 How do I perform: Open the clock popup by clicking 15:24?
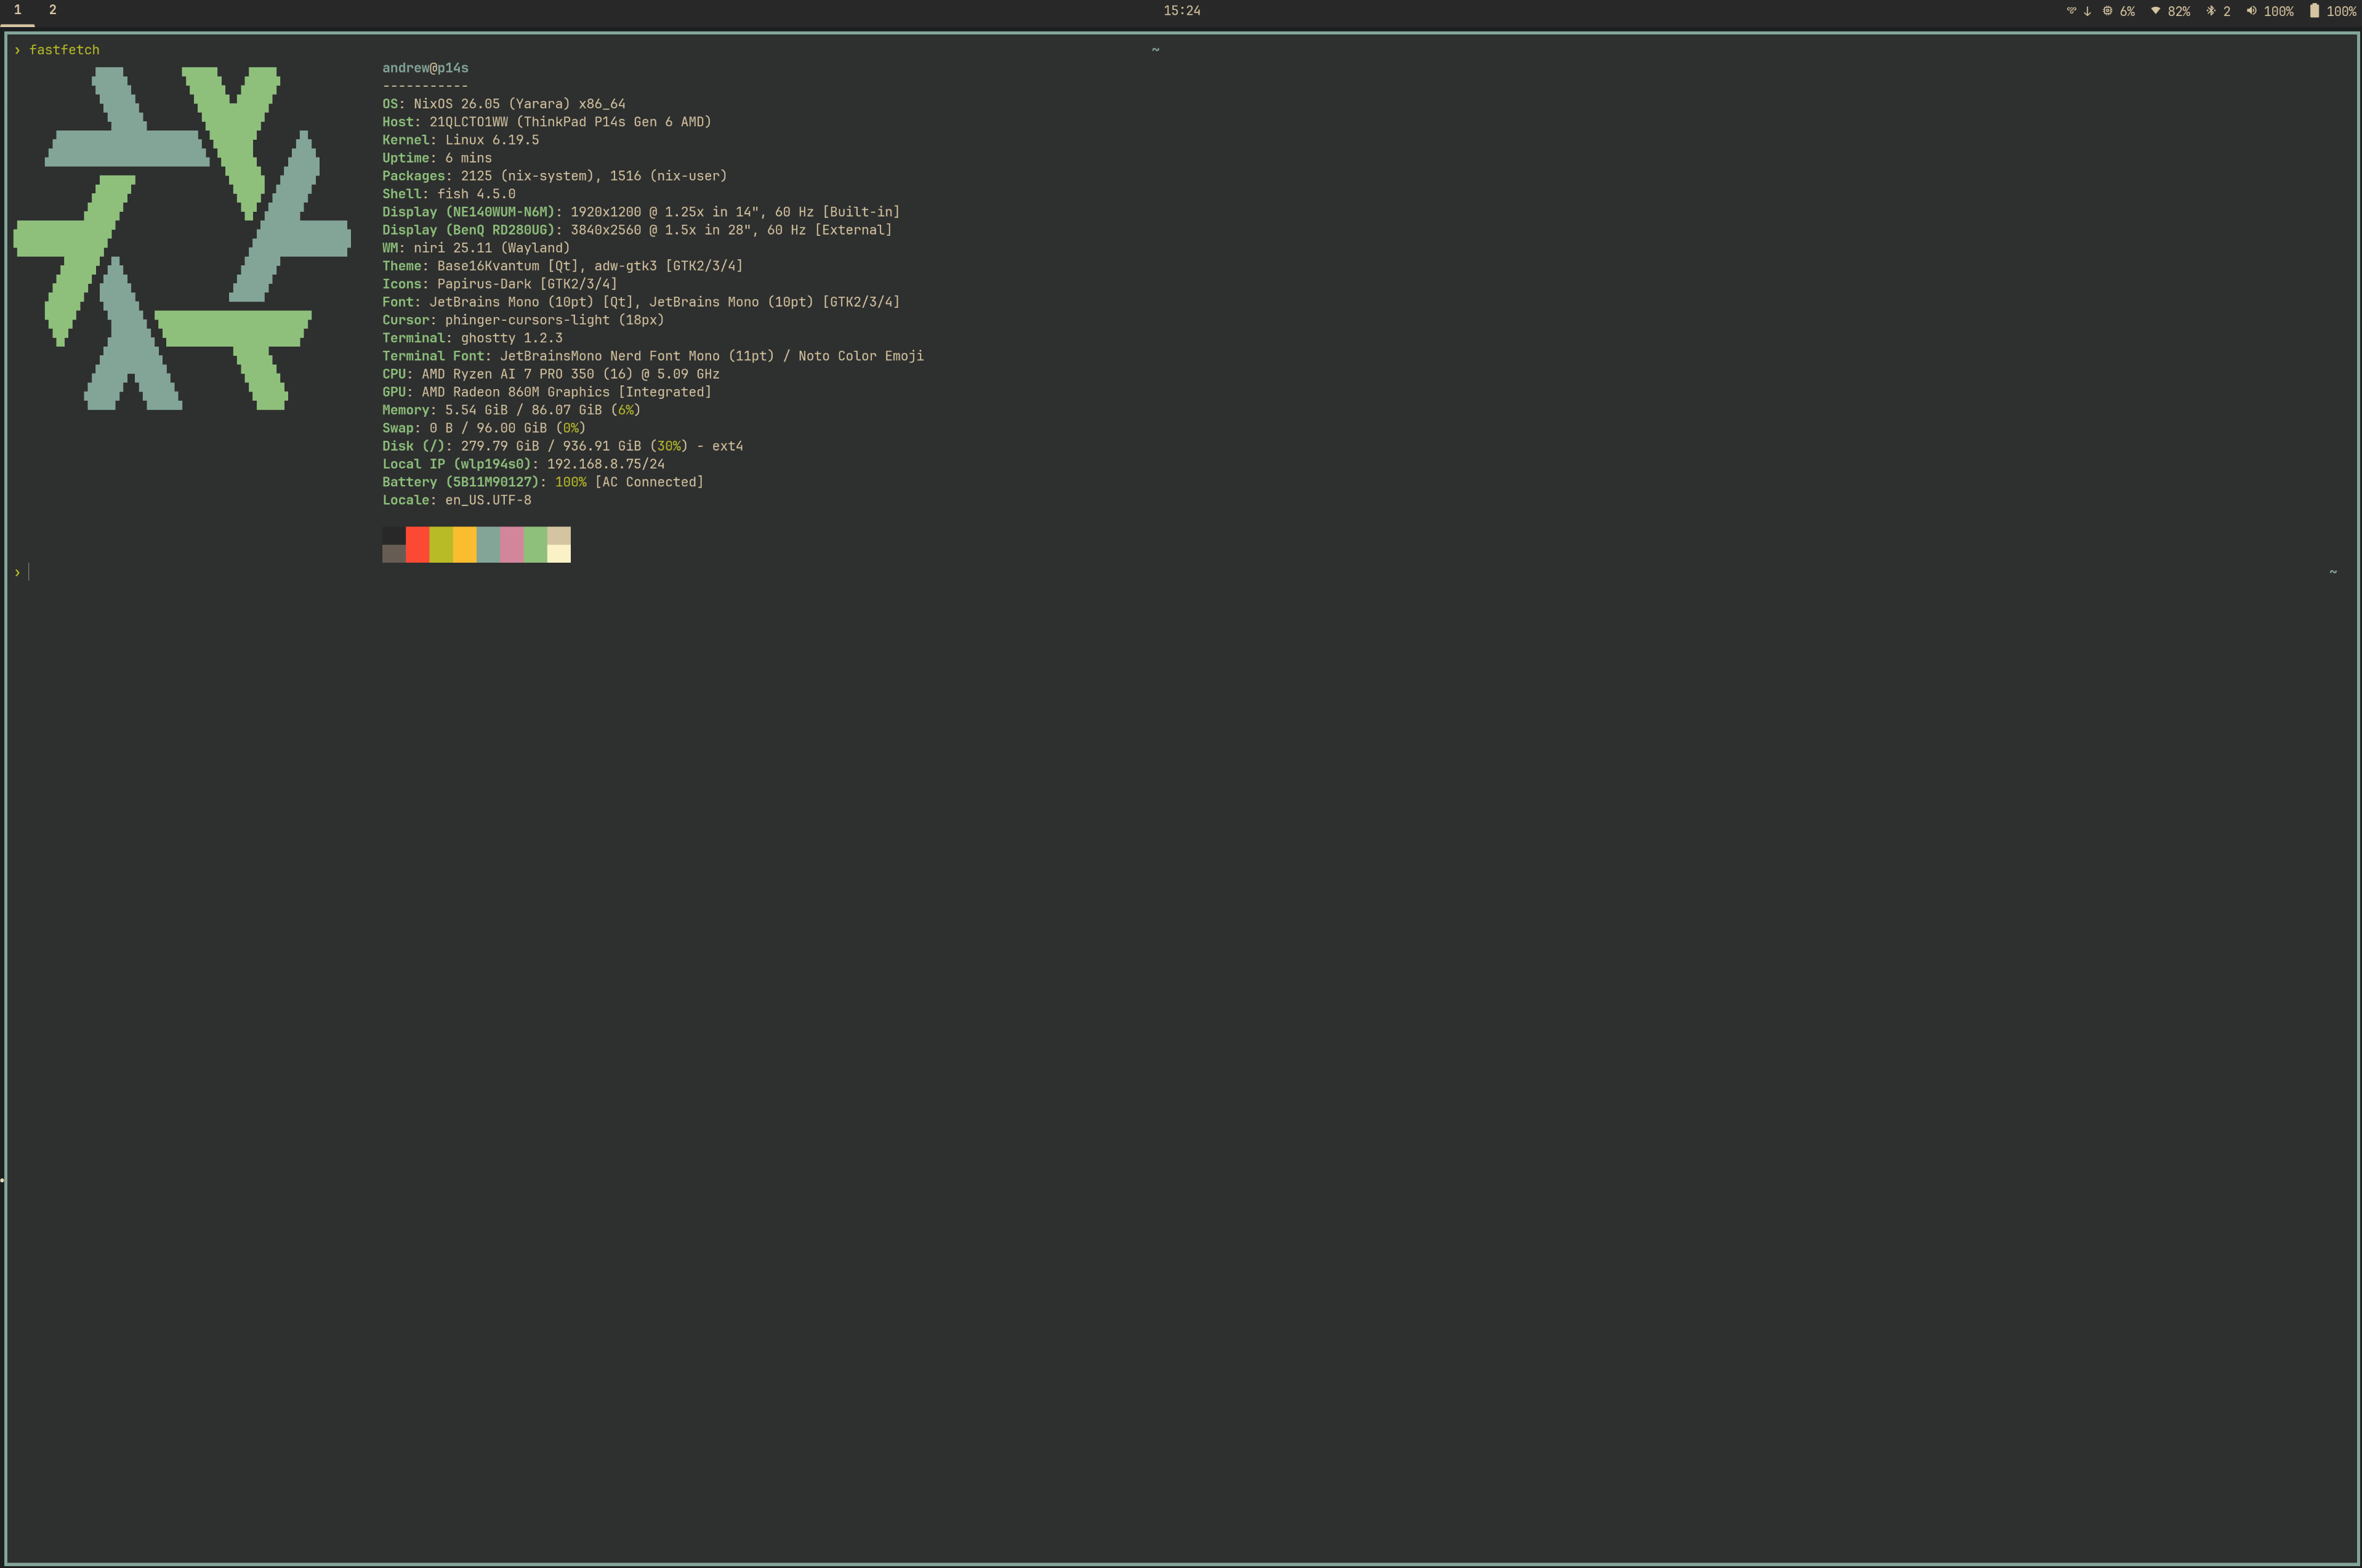1181,11
